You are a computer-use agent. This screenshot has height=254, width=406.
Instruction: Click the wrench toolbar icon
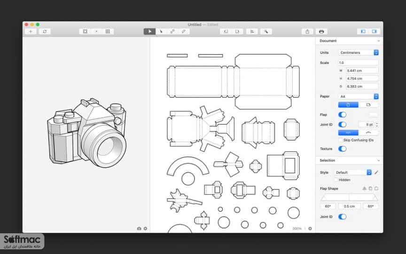pos(266,32)
